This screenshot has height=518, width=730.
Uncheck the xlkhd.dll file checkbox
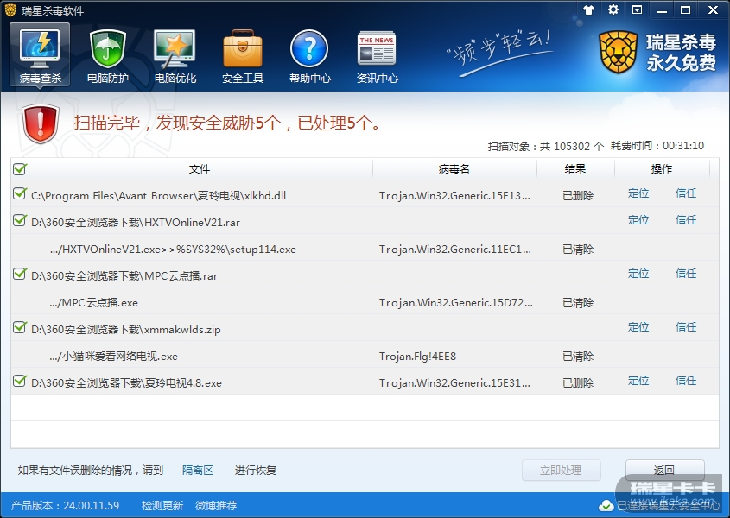[x=20, y=193]
